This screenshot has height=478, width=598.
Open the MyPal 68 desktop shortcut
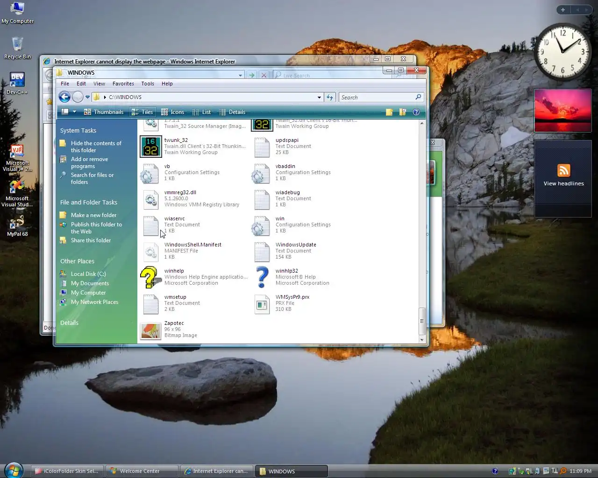[17, 226]
